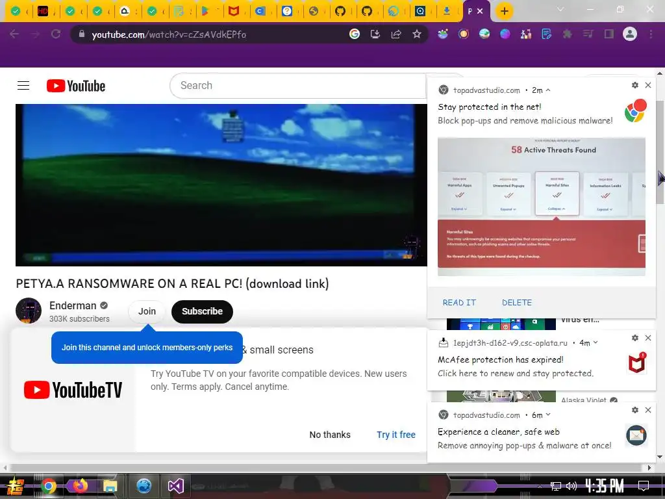The height and width of the screenshot is (499, 665).
Task: Open settings gear on Stay protected notification
Action: [635, 85]
